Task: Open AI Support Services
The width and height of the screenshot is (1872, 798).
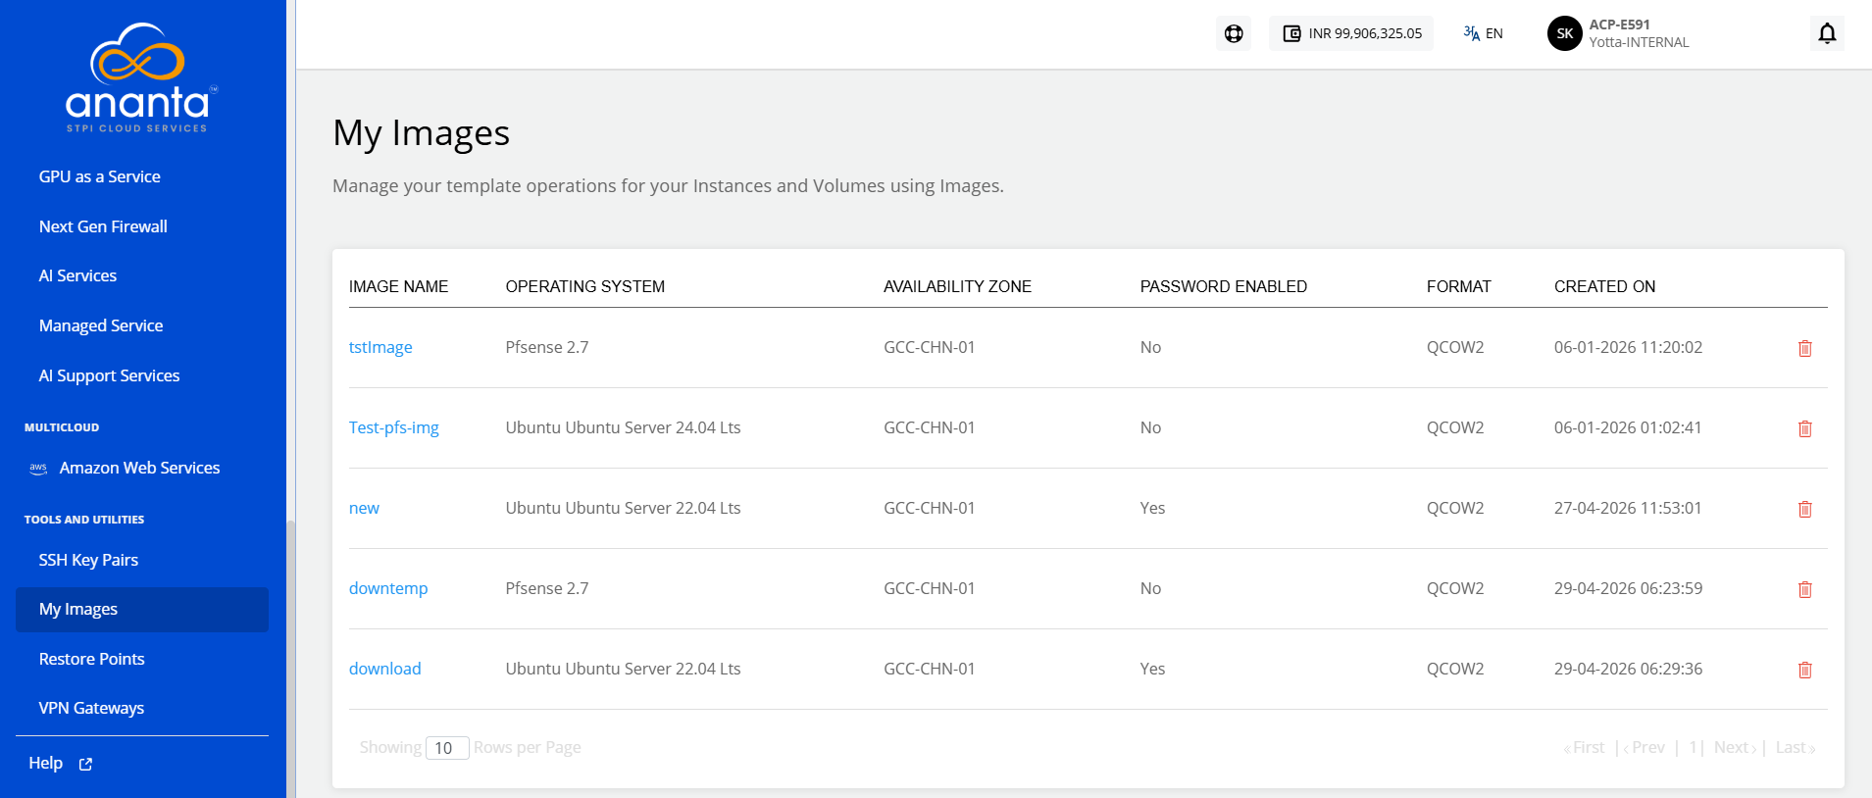Action: point(109,375)
